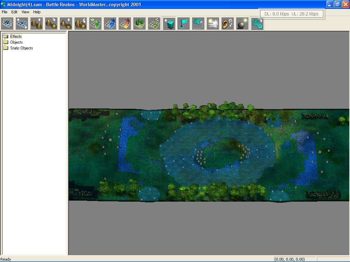This screenshot has height=262, width=350.
Task: Click the central island on the map
Action: pyautogui.click(x=222, y=153)
